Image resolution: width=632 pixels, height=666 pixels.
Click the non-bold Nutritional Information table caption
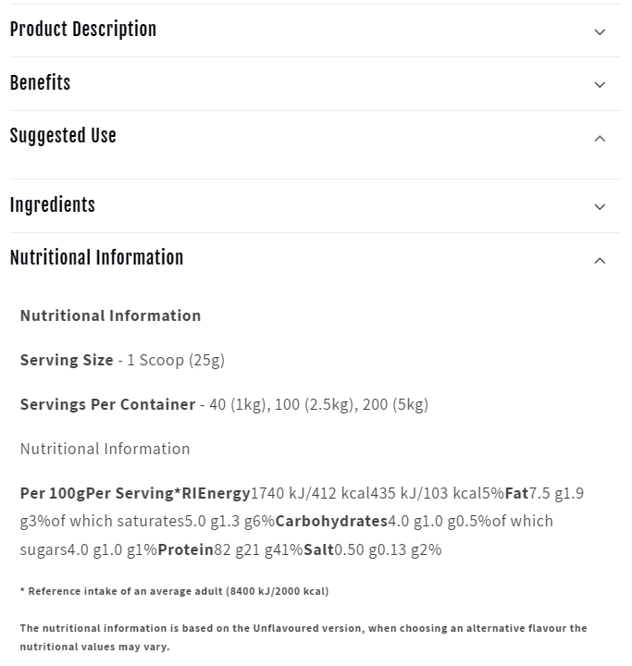(105, 449)
